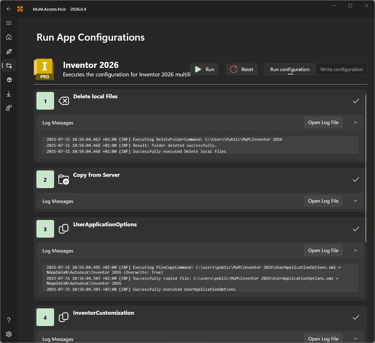Open Log File for UserApplicationOptions
Viewport: 375px width, 343px height.
(323, 250)
